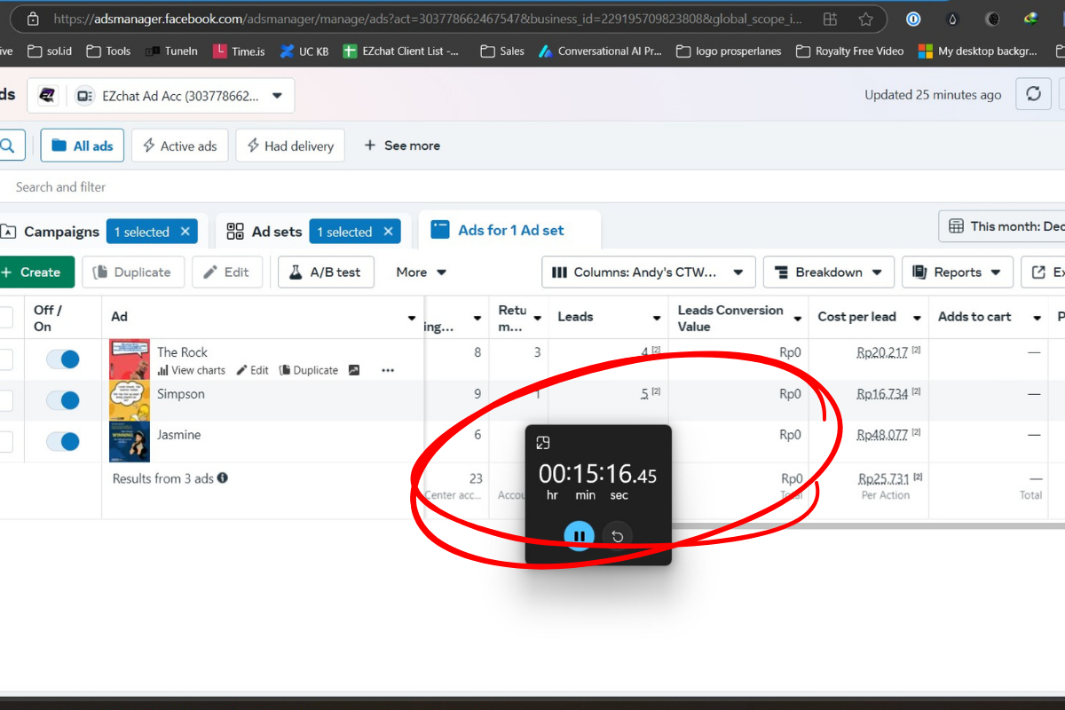Click Edit pencil under The Rock ad
Viewport: 1065px width, 710px height.
(252, 370)
